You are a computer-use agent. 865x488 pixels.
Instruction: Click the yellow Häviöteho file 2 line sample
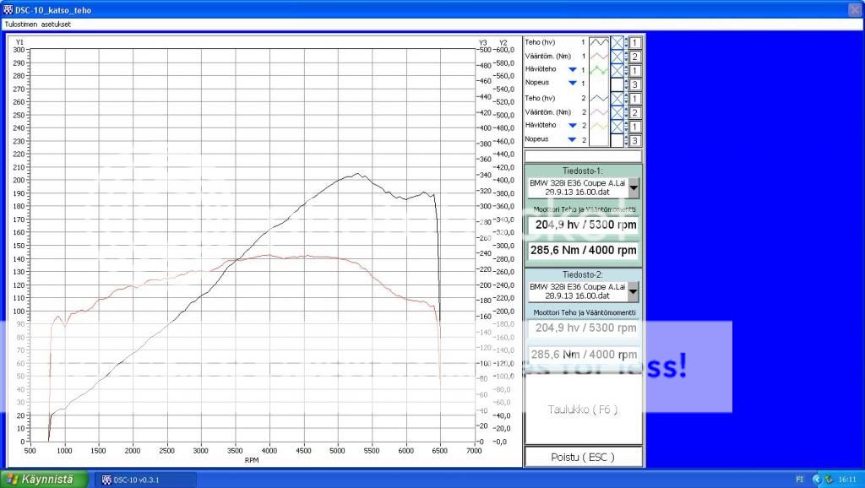pos(598,125)
